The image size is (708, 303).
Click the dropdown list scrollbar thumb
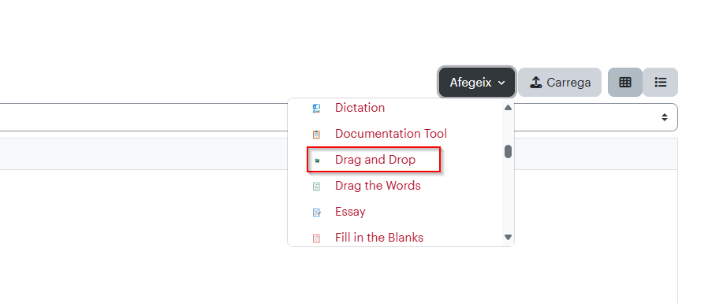(508, 151)
